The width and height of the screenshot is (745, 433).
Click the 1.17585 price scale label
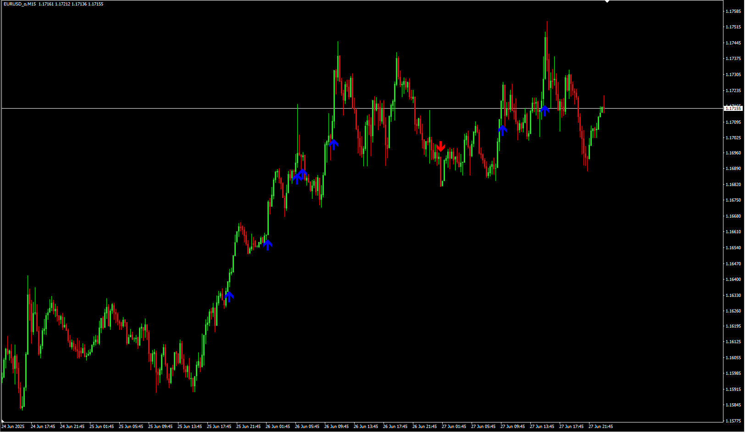click(733, 11)
